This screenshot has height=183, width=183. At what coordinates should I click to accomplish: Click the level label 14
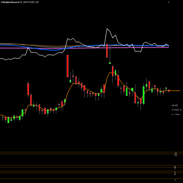pos(176,156)
